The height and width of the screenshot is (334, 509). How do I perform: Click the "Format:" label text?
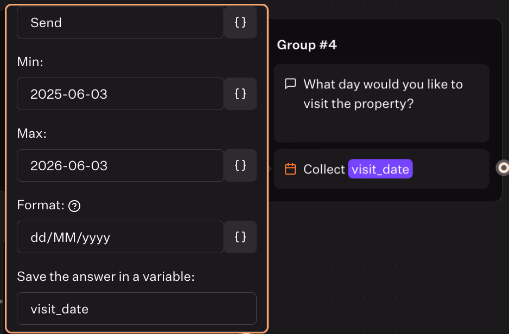pos(41,205)
